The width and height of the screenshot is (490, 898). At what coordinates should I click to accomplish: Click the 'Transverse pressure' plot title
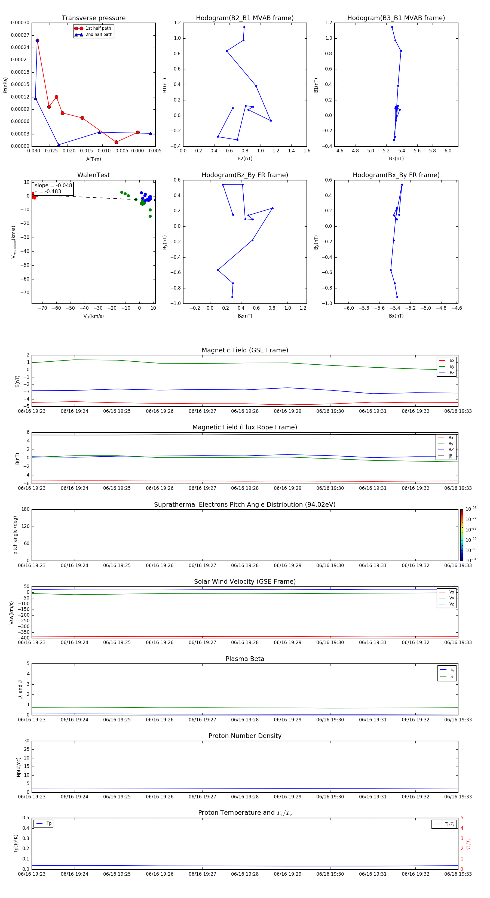(93, 18)
